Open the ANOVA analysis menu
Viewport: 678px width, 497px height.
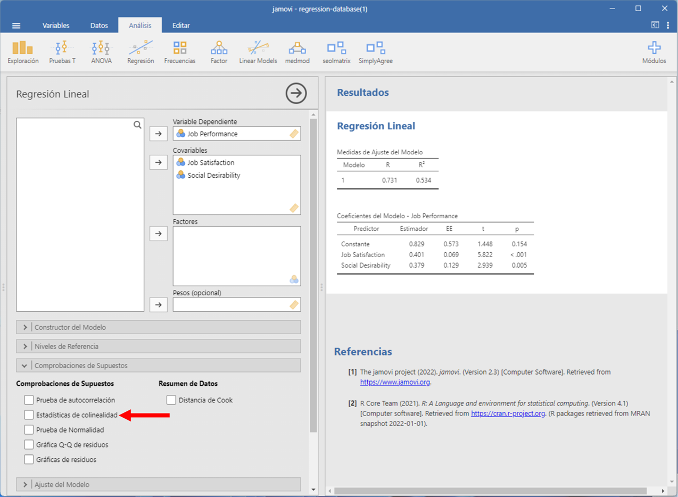(101, 52)
